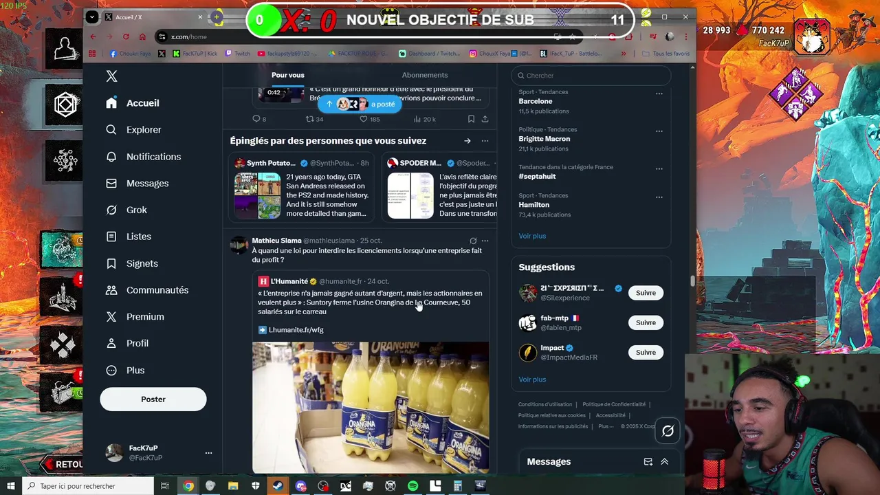Click the Chercher search field
The height and width of the screenshot is (495, 880).
point(591,76)
